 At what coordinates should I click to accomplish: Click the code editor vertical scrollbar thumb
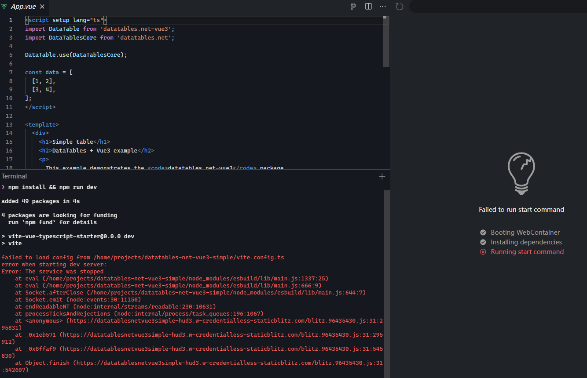386,42
